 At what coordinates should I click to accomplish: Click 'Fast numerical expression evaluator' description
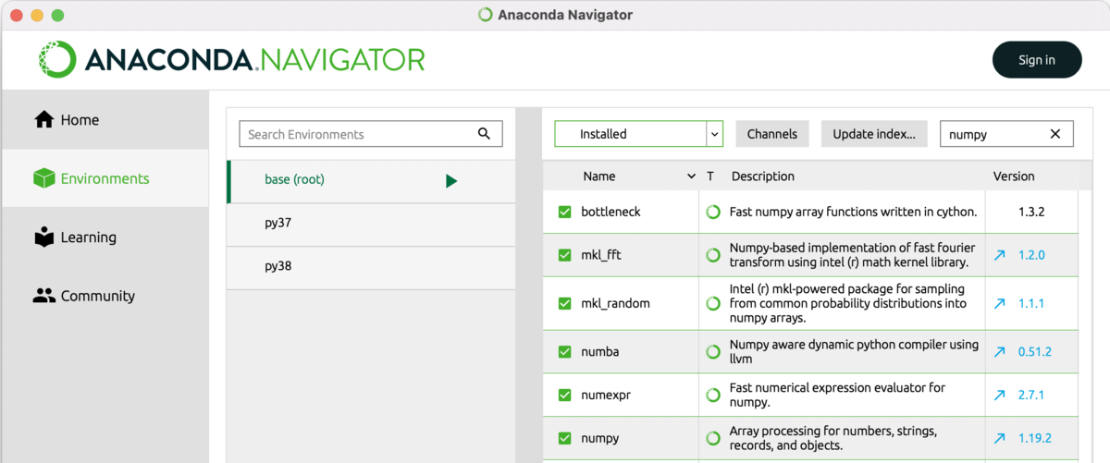pos(837,395)
